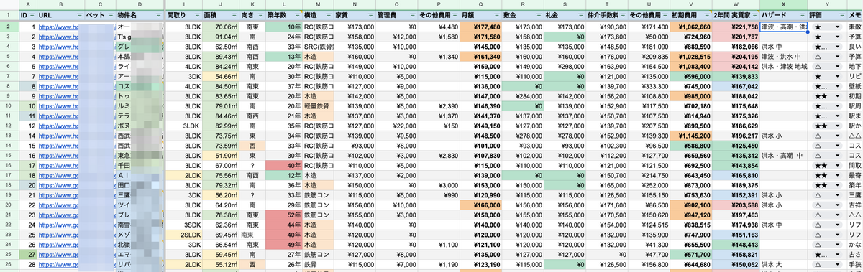Image resolution: width=863 pixels, height=272 pixels.
Task: Expand the 評価 dropdown chip in row 5
Action: point(838,56)
